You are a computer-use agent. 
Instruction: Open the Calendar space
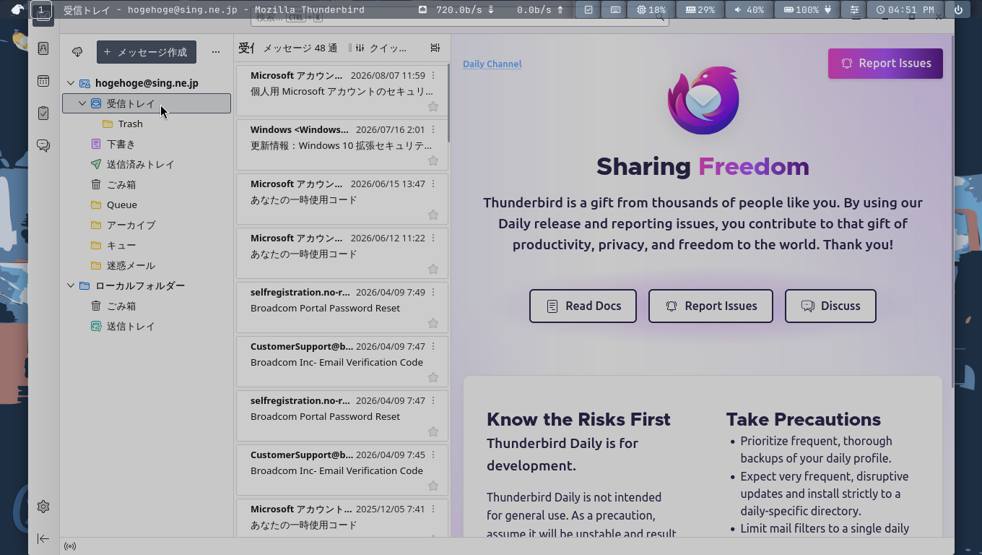pyautogui.click(x=43, y=81)
